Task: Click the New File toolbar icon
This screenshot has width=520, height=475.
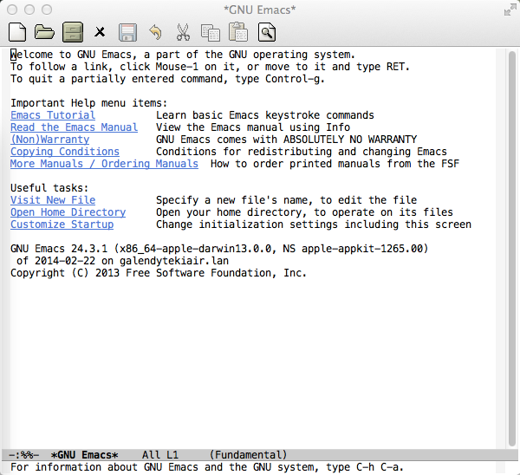Action: point(16,33)
